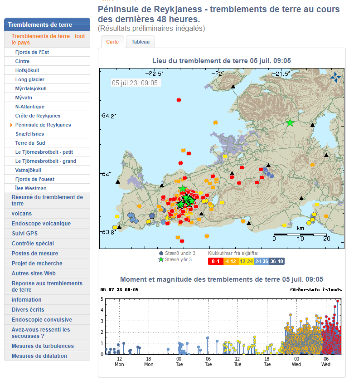The width and height of the screenshot is (349, 381).
Task: Open the Résumé du tremblement de terre section
Action: pos(47,200)
